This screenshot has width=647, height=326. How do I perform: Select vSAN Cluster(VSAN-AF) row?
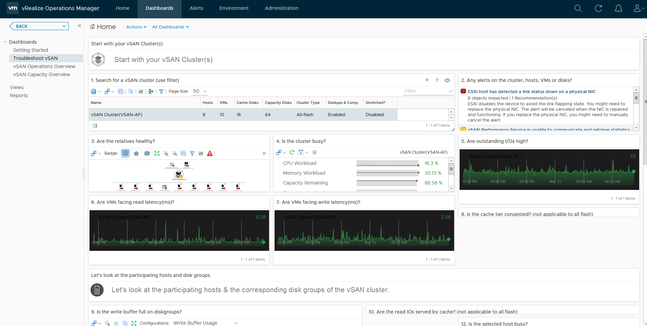click(243, 114)
